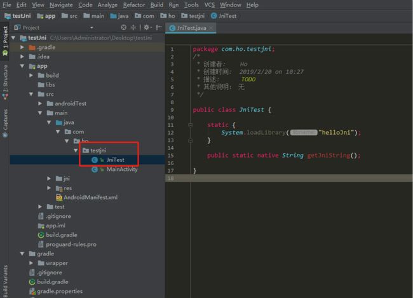This screenshot has width=413, height=298.
Task: Open the Navigate menu
Action: 61,4
